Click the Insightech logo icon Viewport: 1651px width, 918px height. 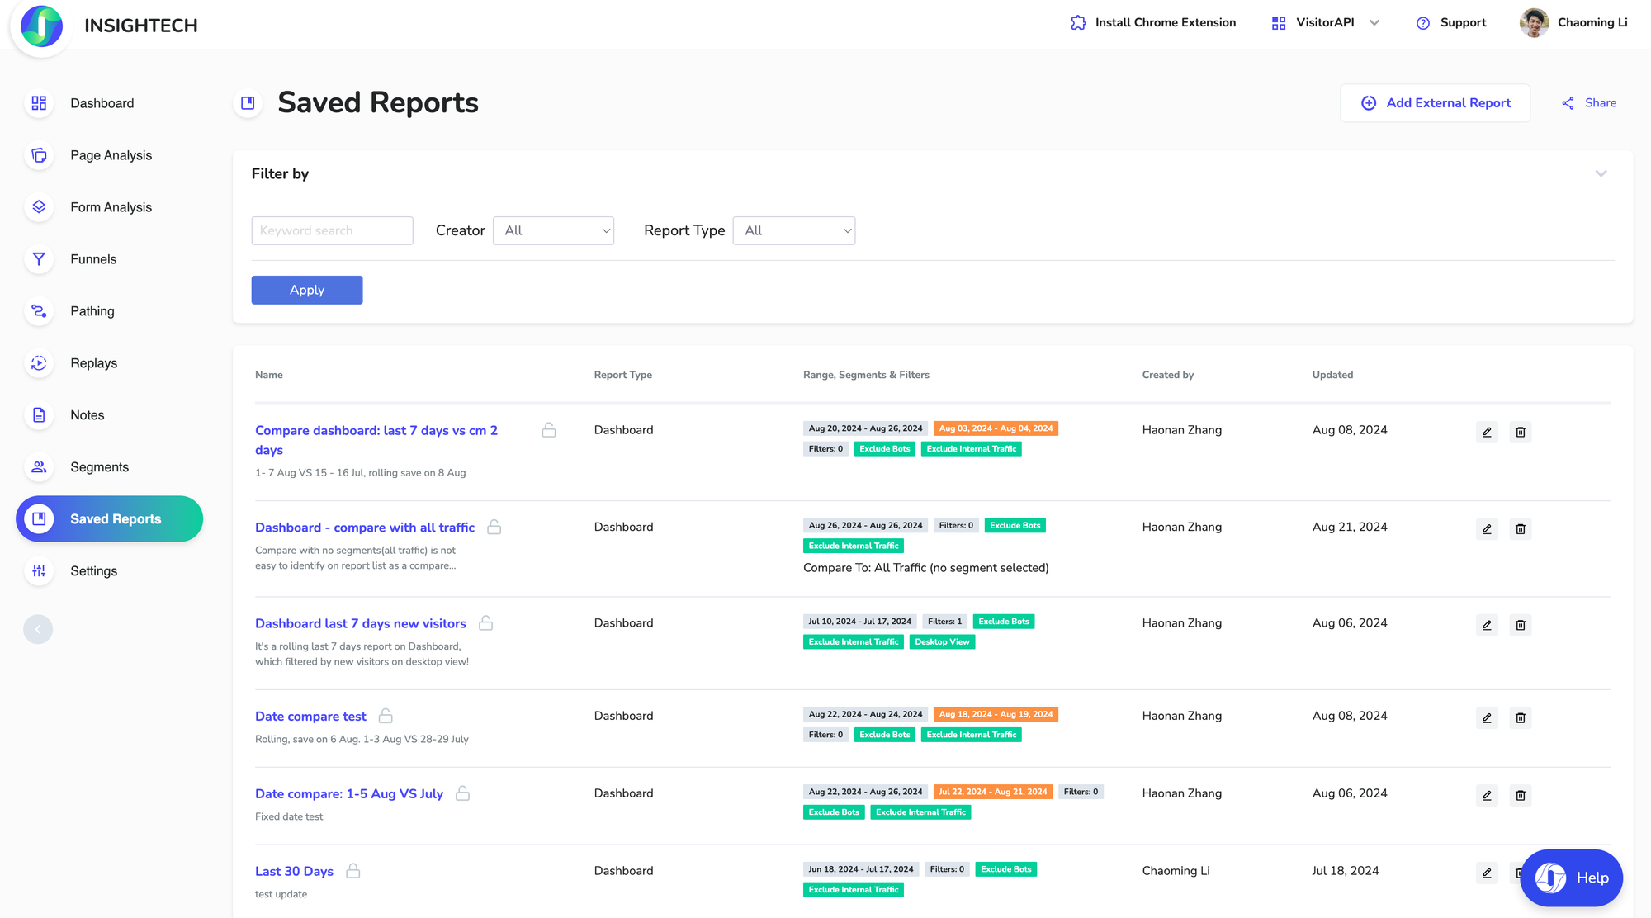click(x=41, y=26)
